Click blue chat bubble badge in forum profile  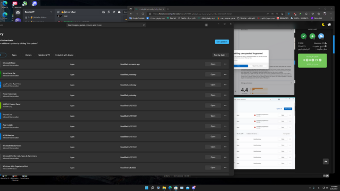321,36
